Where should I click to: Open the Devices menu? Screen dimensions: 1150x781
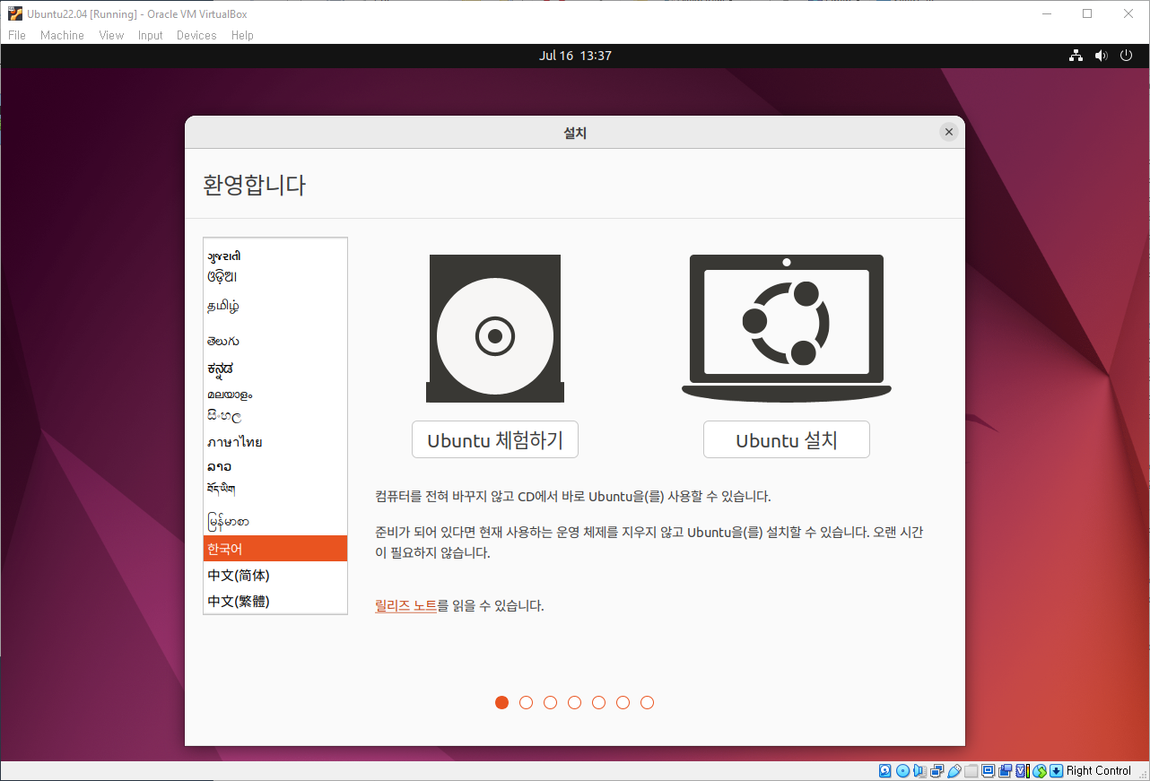196,35
